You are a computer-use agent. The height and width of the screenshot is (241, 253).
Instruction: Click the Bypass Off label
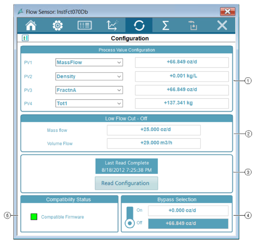point(139,223)
